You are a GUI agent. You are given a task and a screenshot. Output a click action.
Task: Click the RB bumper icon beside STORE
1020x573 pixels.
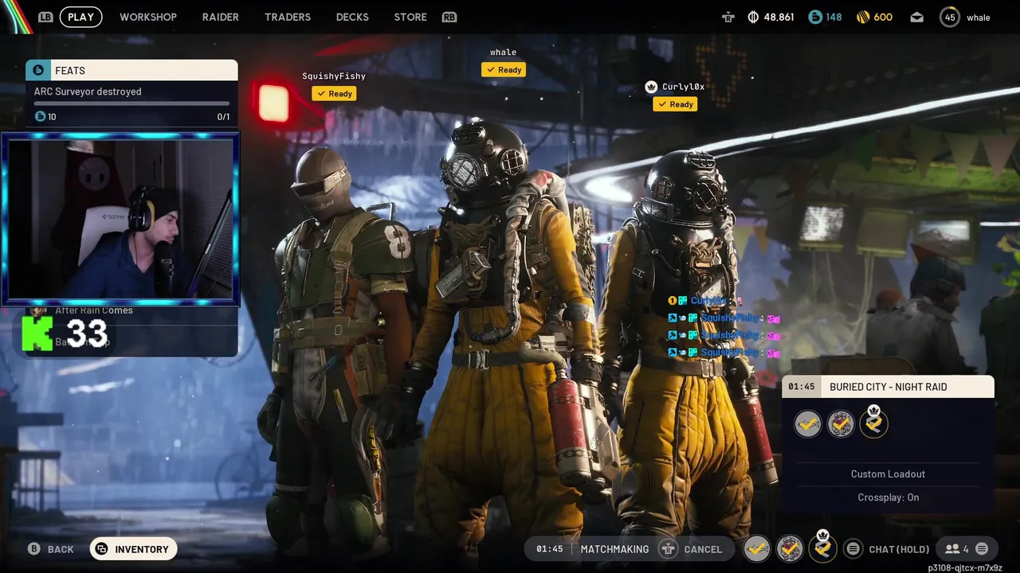click(449, 17)
